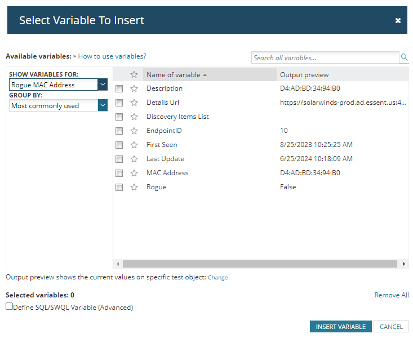The height and width of the screenshot is (338, 413).
Task: Click the solarwinds-prod URL preview value
Action: [x=343, y=103]
